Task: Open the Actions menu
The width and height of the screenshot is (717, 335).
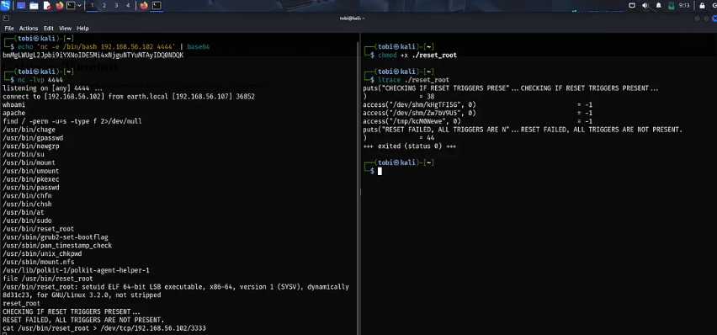Action: 29,29
